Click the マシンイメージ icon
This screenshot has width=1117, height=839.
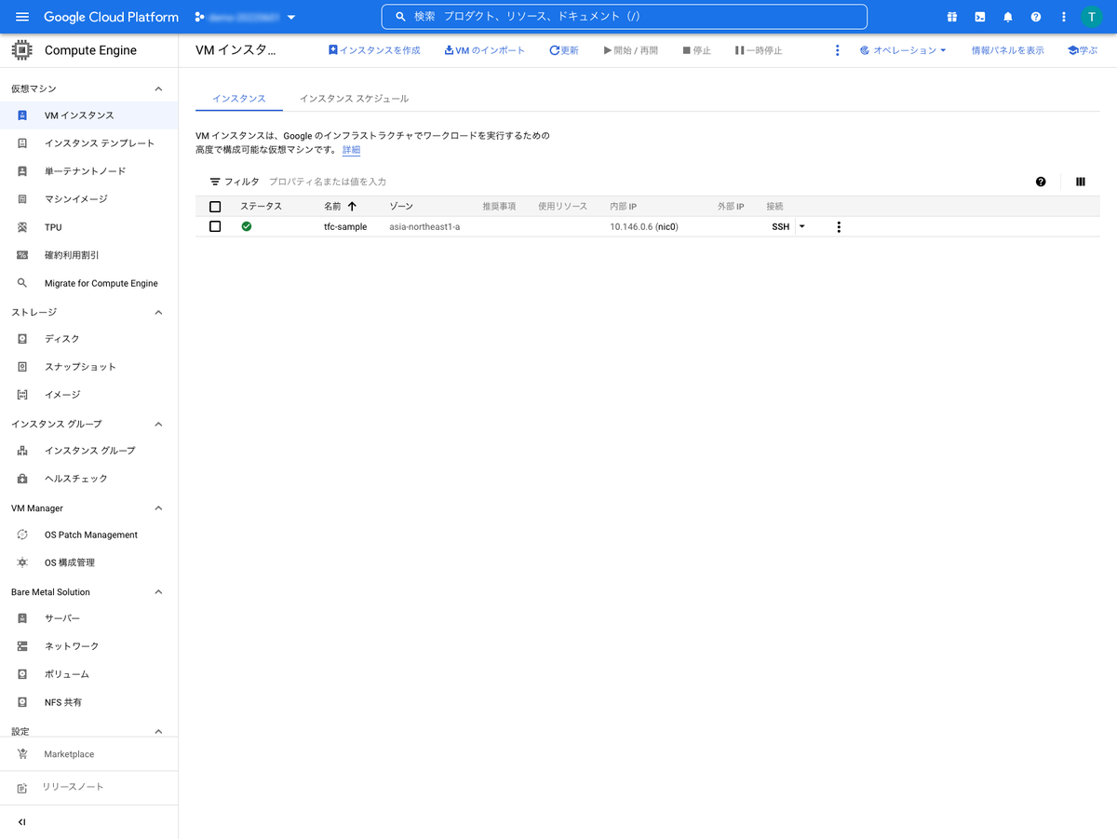point(22,199)
